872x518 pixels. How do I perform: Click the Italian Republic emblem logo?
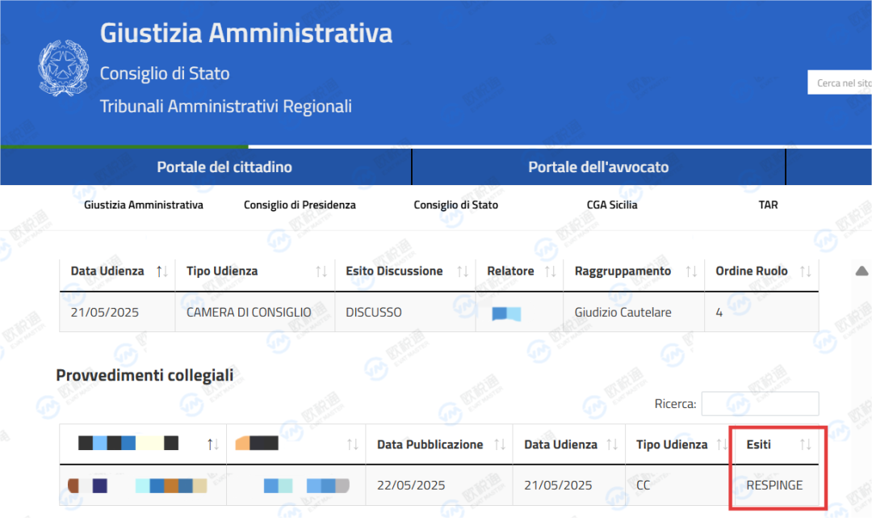point(63,68)
